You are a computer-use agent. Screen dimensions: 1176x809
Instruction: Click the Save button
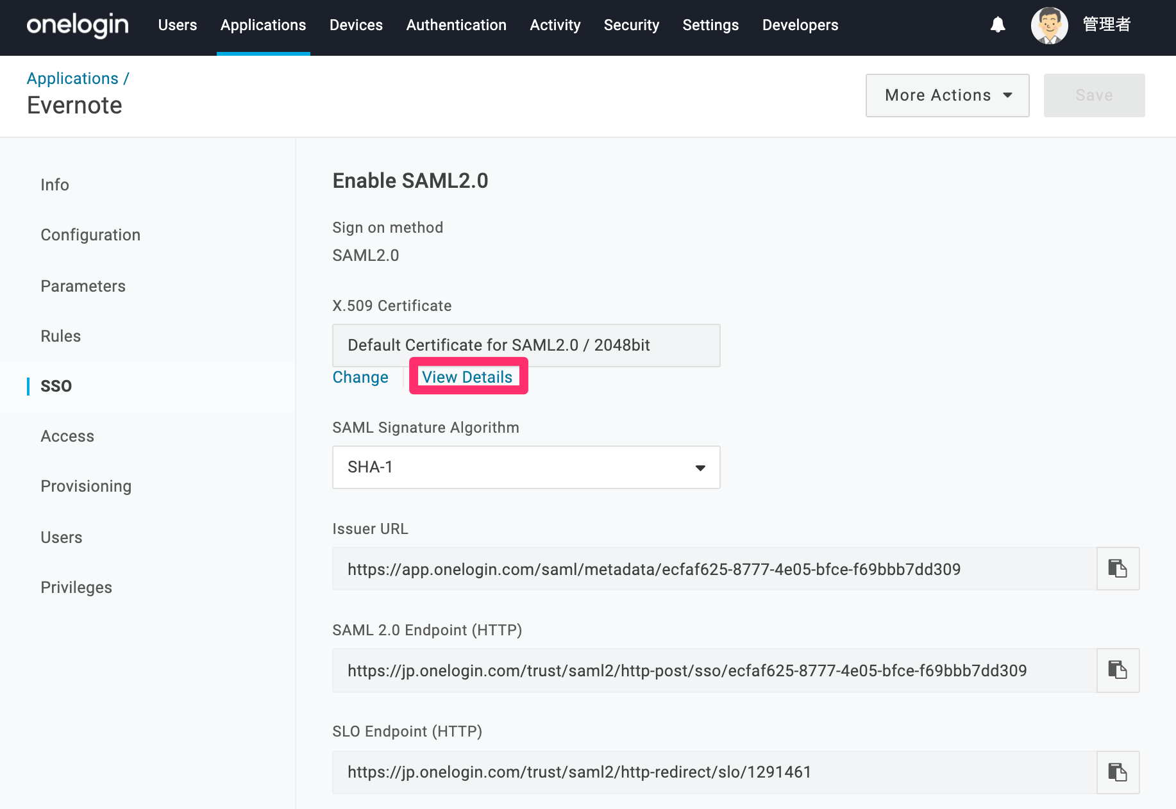(1094, 96)
